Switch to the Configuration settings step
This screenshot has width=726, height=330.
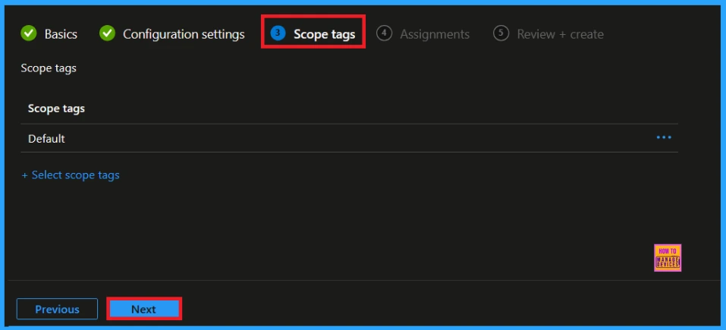pos(184,34)
